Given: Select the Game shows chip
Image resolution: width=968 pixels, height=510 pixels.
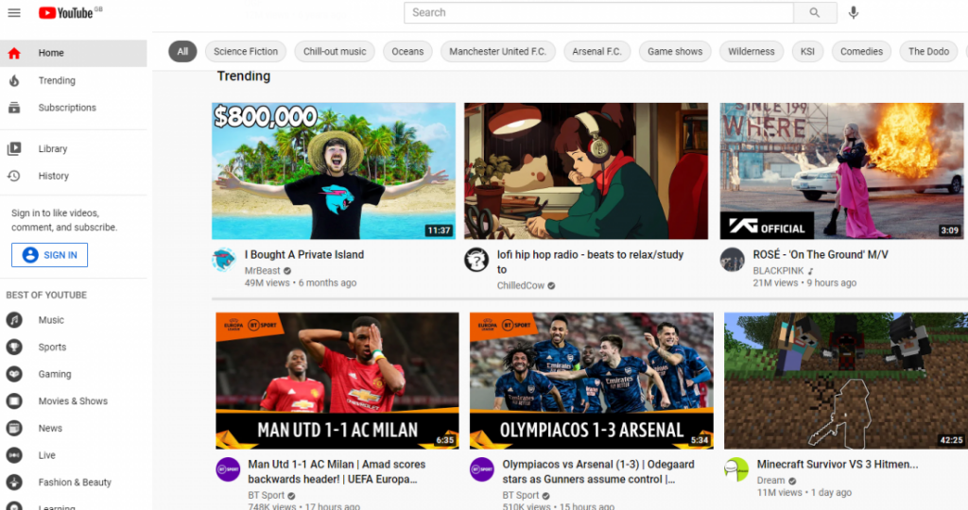Looking at the screenshot, I should click(x=675, y=52).
